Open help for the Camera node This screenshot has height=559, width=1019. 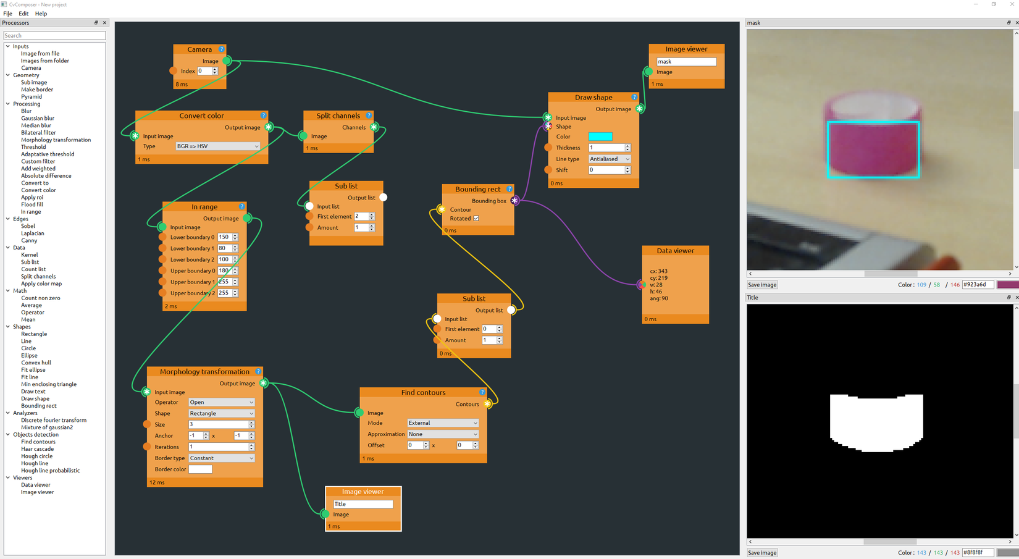coord(222,49)
